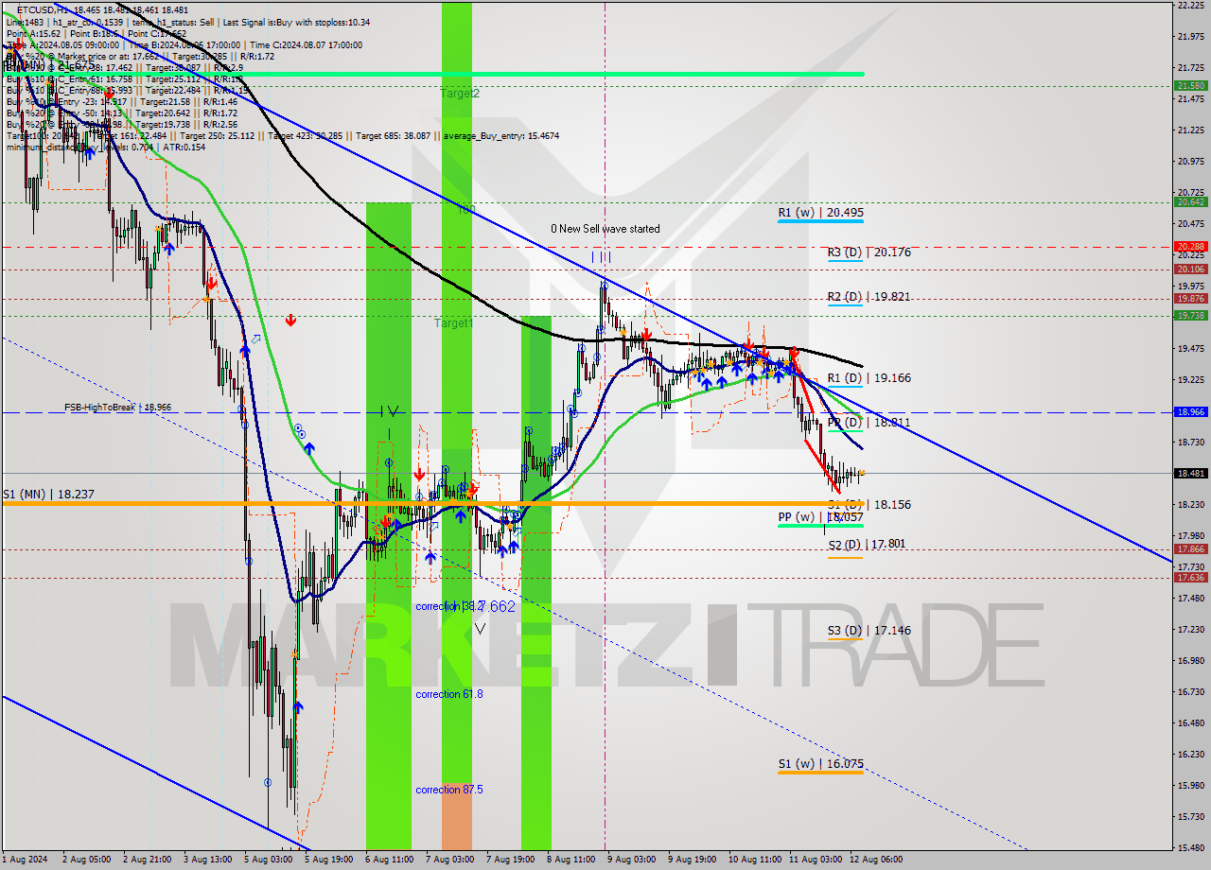This screenshot has height=870, width=1211.
Task: Click the green 19.738 price tag
Action: coord(1190,316)
